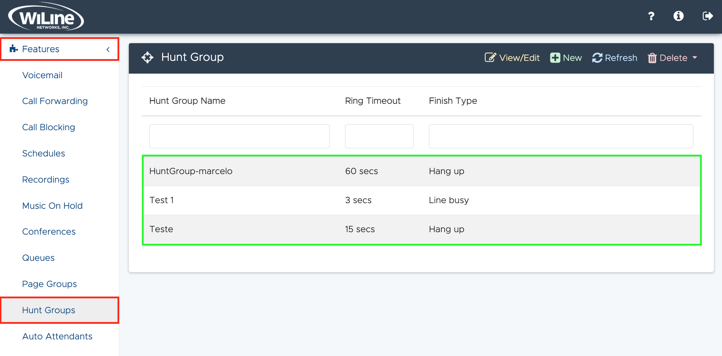Focus the Hunt Group Name filter field
This screenshot has height=356, width=722.
[239, 136]
